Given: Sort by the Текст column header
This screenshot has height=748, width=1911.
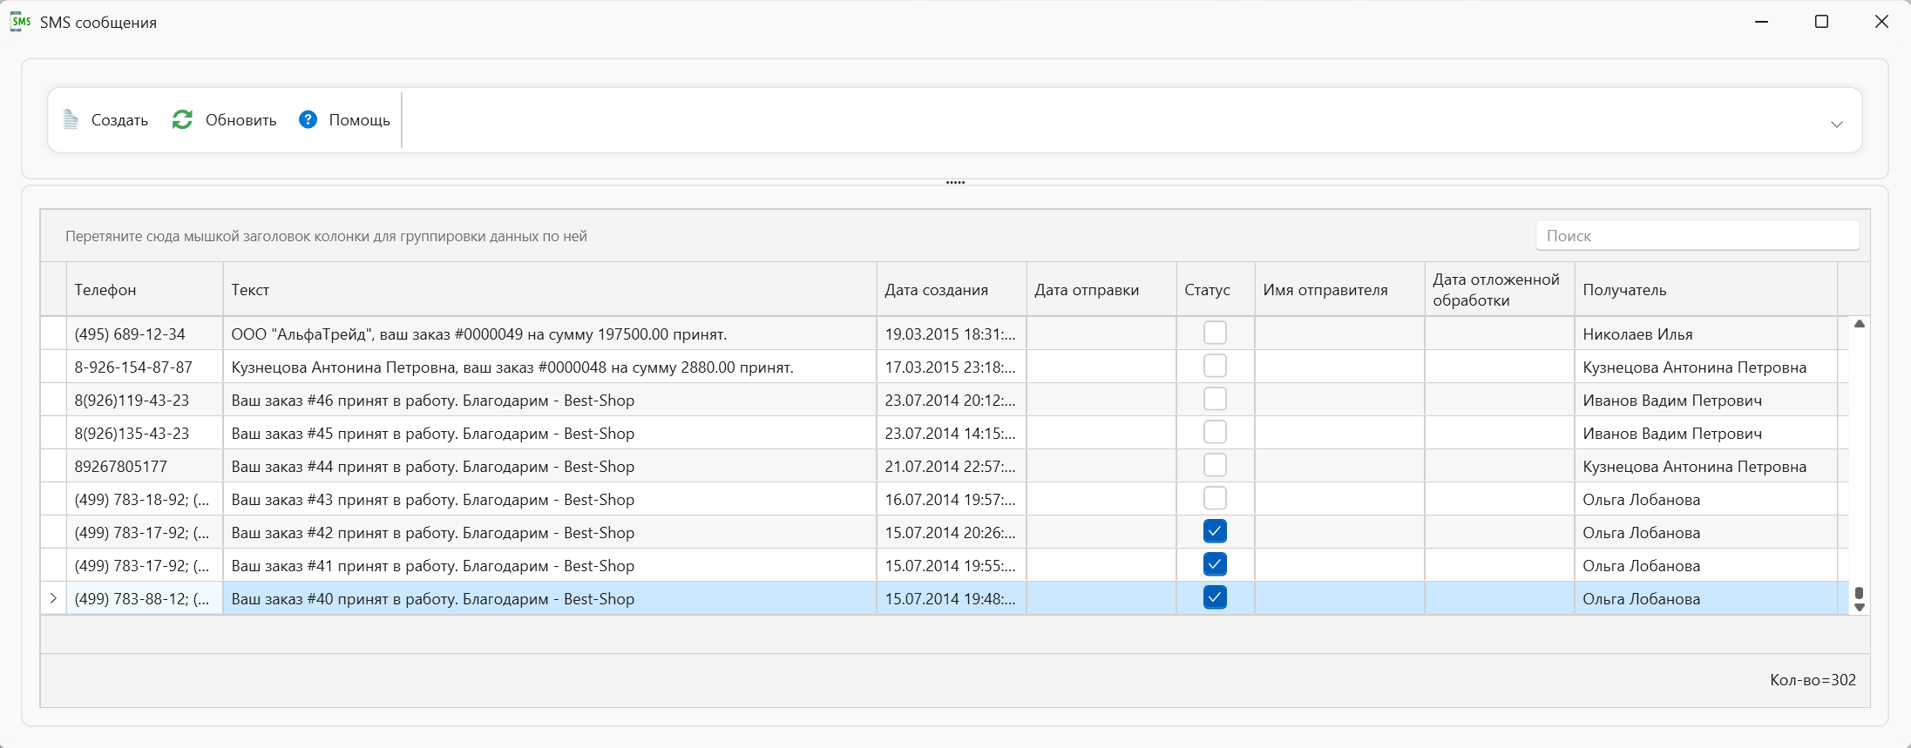Looking at the screenshot, I should pos(550,289).
